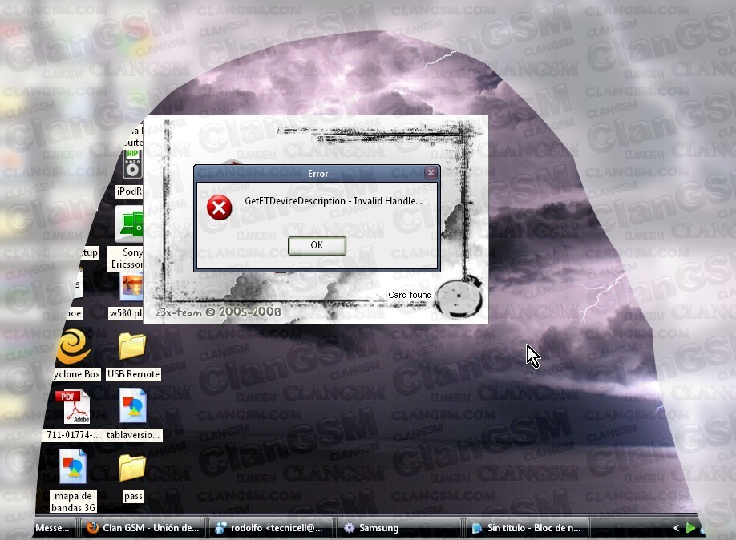Open the Samsung taskbar window
The height and width of the screenshot is (540, 736).
click(377, 528)
